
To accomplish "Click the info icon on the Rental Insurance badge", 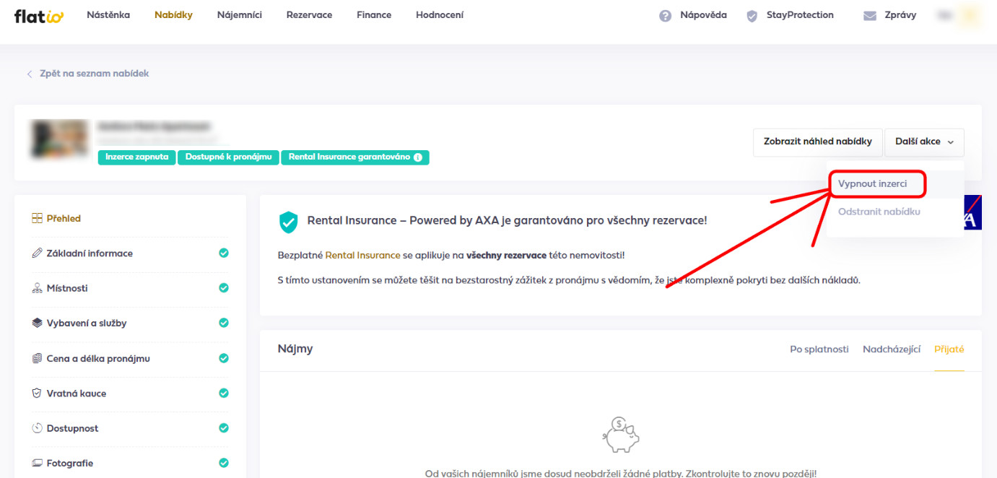I will click(418, 157).
